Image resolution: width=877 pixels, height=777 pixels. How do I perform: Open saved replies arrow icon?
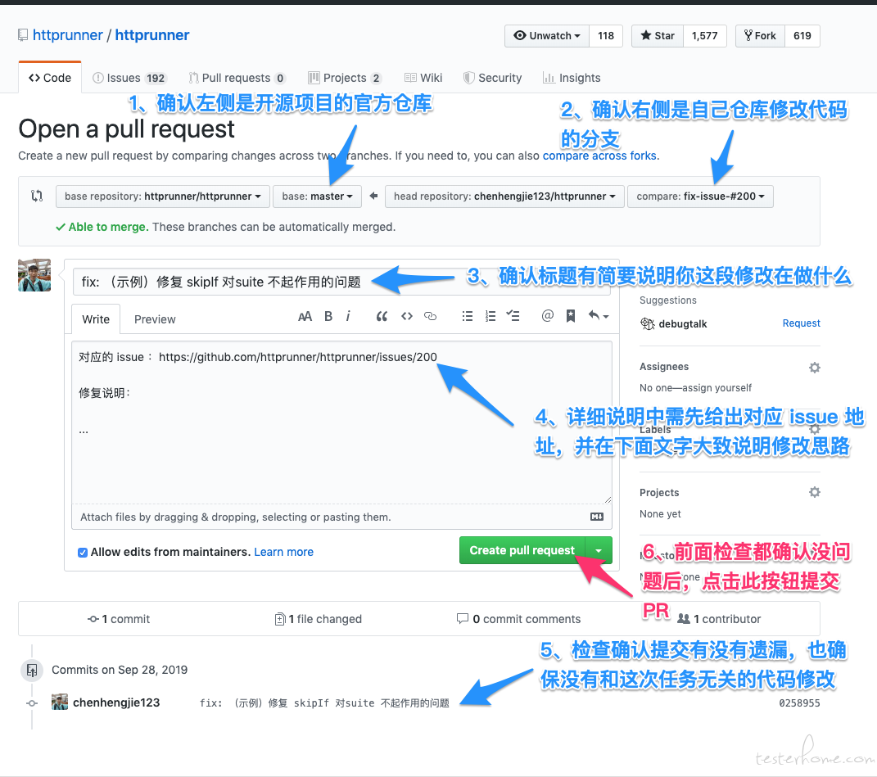(x=598, y=316)
